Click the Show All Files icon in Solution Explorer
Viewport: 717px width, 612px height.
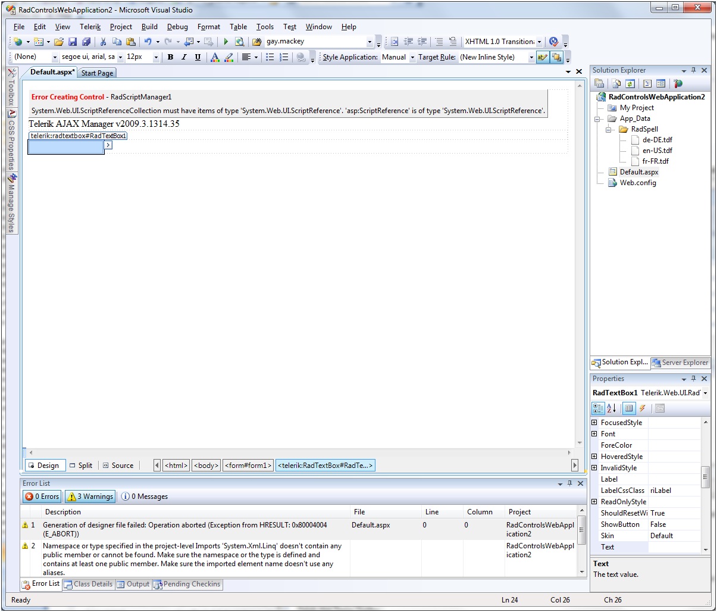(x=616, y=84)
